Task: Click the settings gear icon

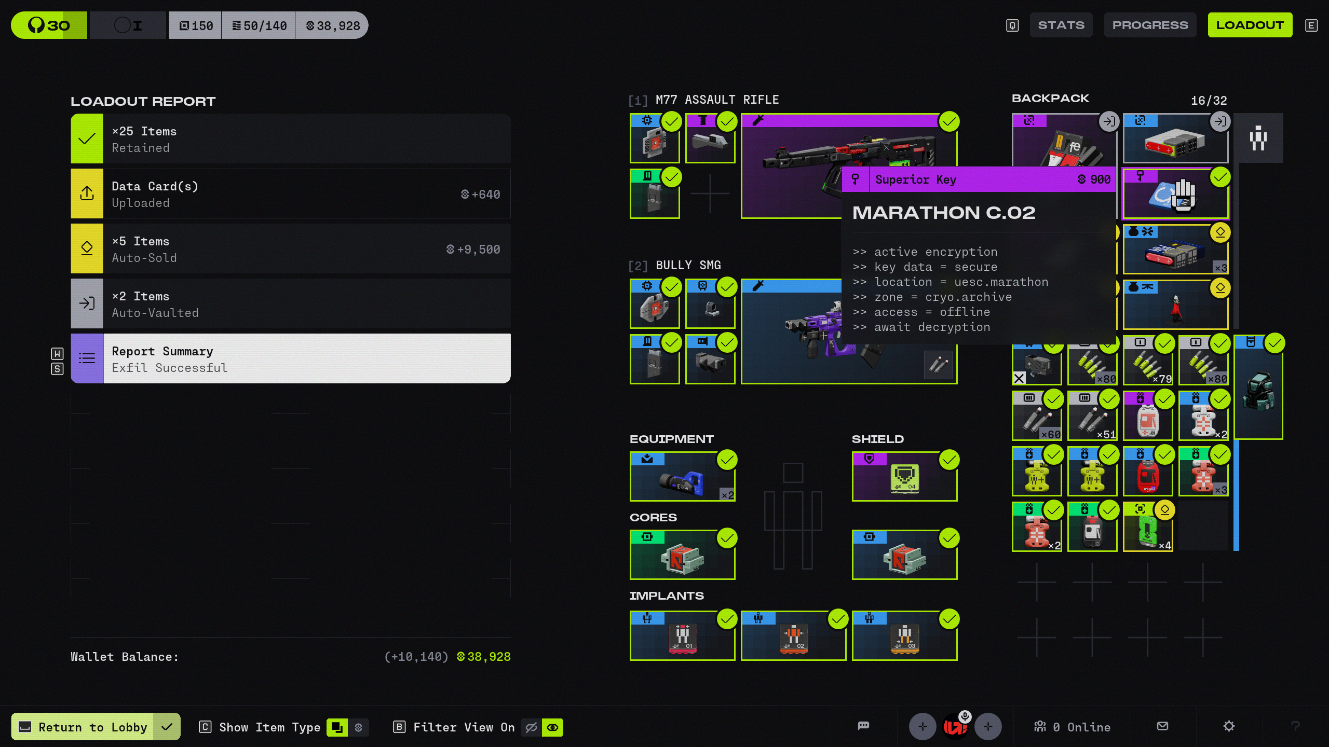Action: tap(1228, 726)
